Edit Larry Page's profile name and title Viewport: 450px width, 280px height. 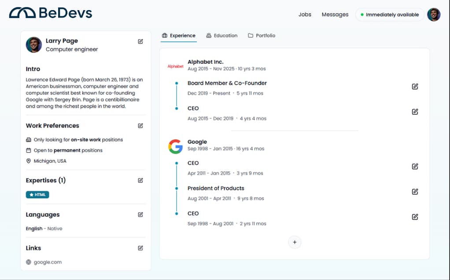click(140, 41)
